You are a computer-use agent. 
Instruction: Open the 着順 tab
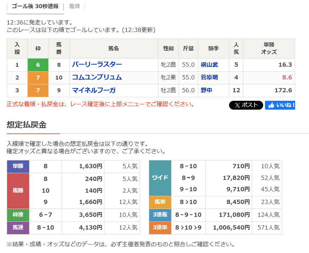pos(74,6)
